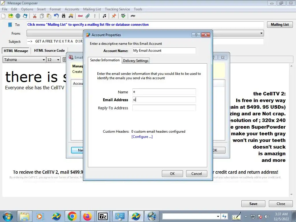The width and height of the screenshot is (296, 222).
Task: Select the HTML Message tab
Action: pyautogui.click(x=16, y=51)
